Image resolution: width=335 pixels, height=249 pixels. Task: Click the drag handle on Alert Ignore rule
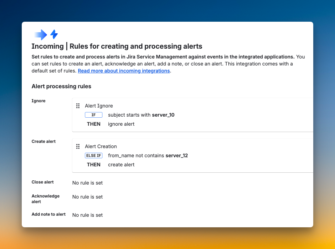78,105
